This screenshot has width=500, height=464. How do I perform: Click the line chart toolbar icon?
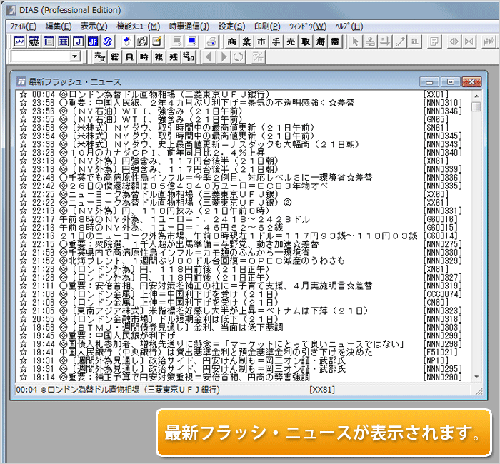coord(19,41)
